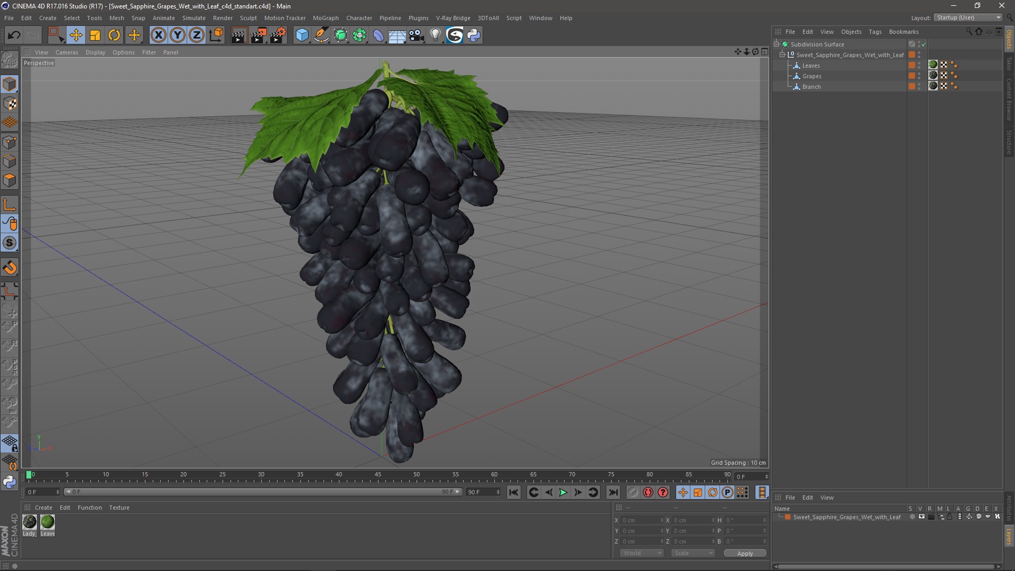Image resolution: width=1015 pixels, height=571 pixels.
Task: Open the spline pen tool
Action: 321,35
